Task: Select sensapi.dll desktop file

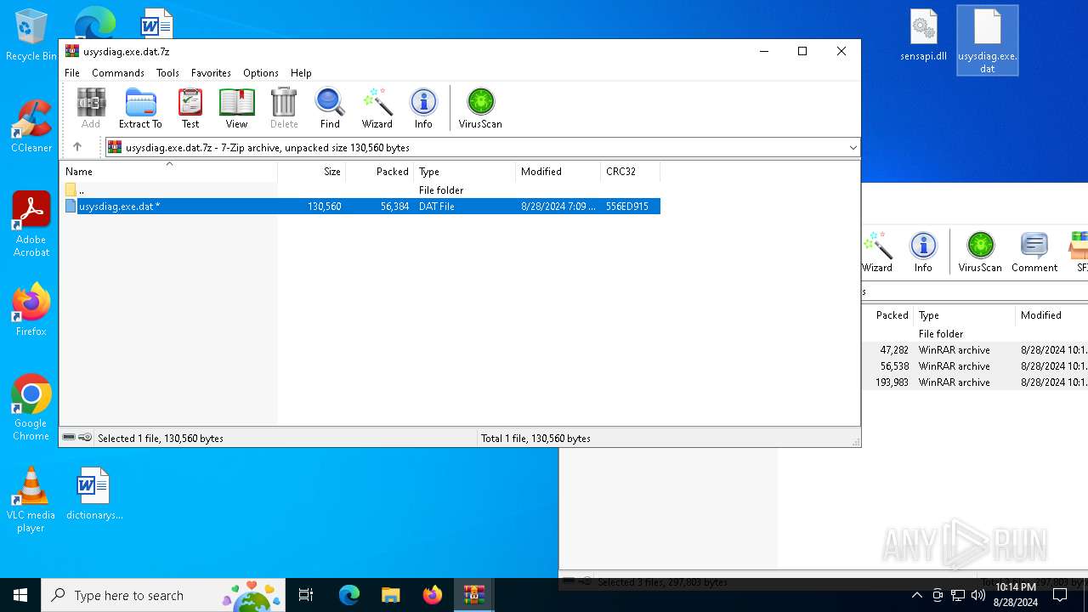Action: pyautogui.click(x=923, y=36)
